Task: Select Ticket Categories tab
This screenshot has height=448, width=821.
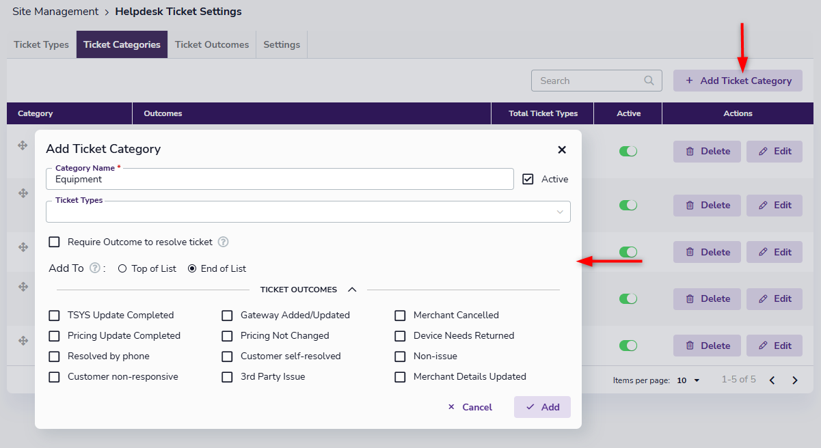Action: click(122, 44)
